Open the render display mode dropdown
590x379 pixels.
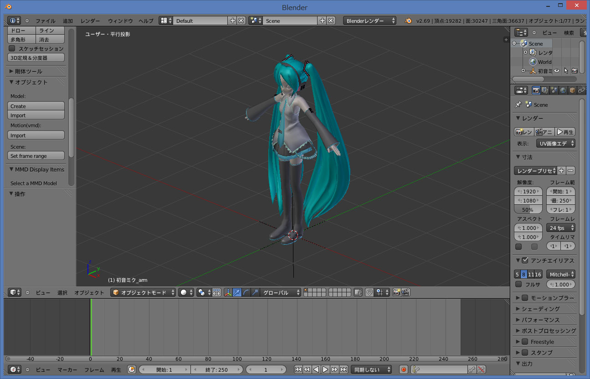(x=555, y=143)
